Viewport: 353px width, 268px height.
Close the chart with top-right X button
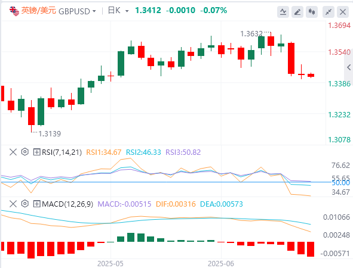(x=343, y=12)
